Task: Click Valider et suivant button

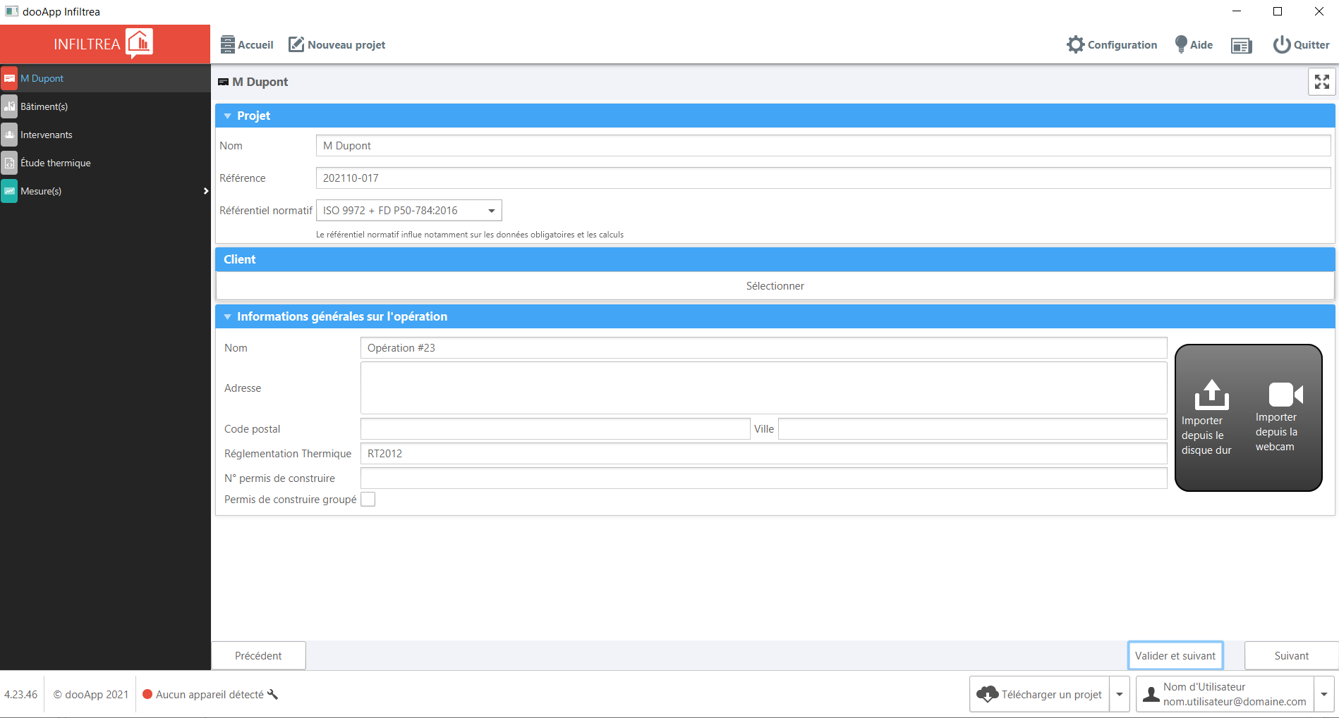Action: pos(1175,656)
